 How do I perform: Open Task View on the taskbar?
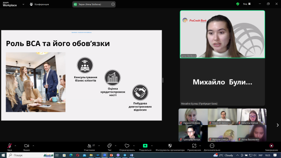pyautogui.click(x=57, y=155)
